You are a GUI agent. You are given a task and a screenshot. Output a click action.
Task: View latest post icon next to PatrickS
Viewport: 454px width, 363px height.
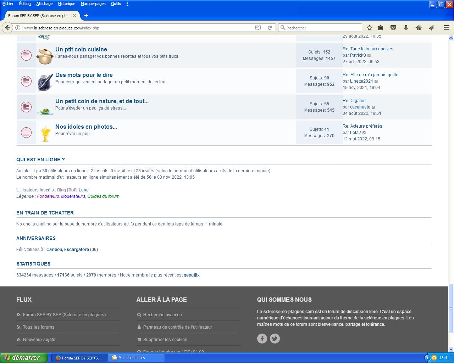pos(369,55)
